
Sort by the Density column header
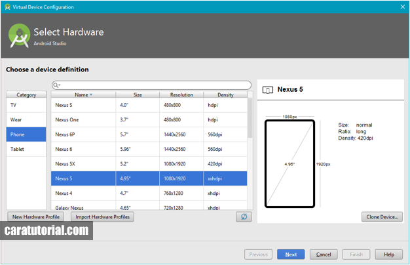click(x=225, y=95)
